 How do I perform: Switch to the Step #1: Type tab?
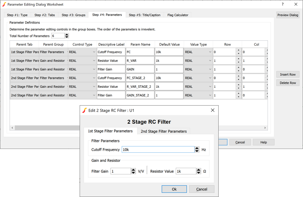[17, 15]
